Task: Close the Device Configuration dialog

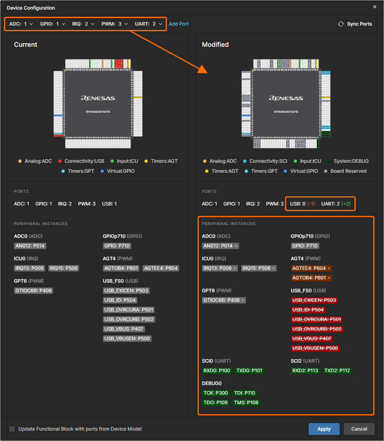Action: [x=375, y=7]
